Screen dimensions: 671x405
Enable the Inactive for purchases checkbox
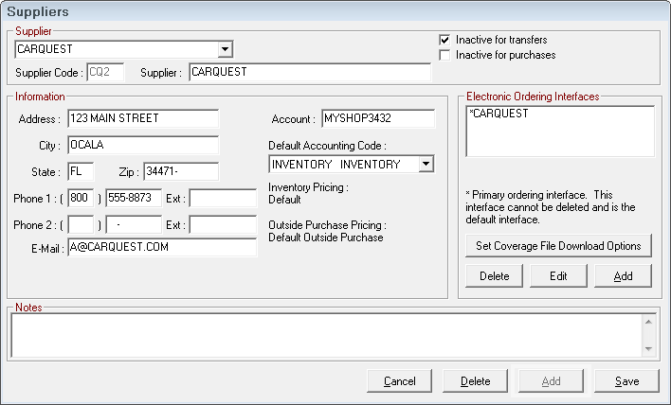click(x=444, y=56)
